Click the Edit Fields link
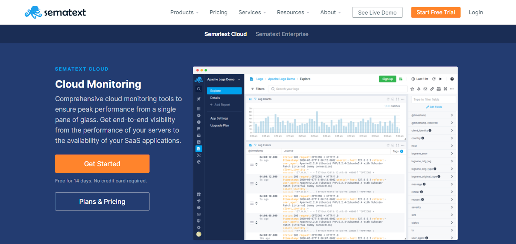This screenshot has width=516, height=244. (x=434, y=107)
